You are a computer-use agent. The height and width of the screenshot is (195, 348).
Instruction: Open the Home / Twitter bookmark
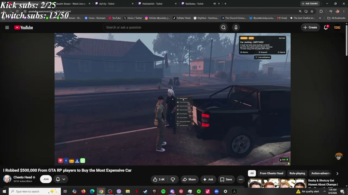point(133,18)
